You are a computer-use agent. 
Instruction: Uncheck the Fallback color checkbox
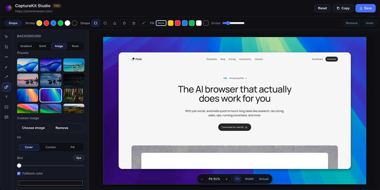[19, 173]
